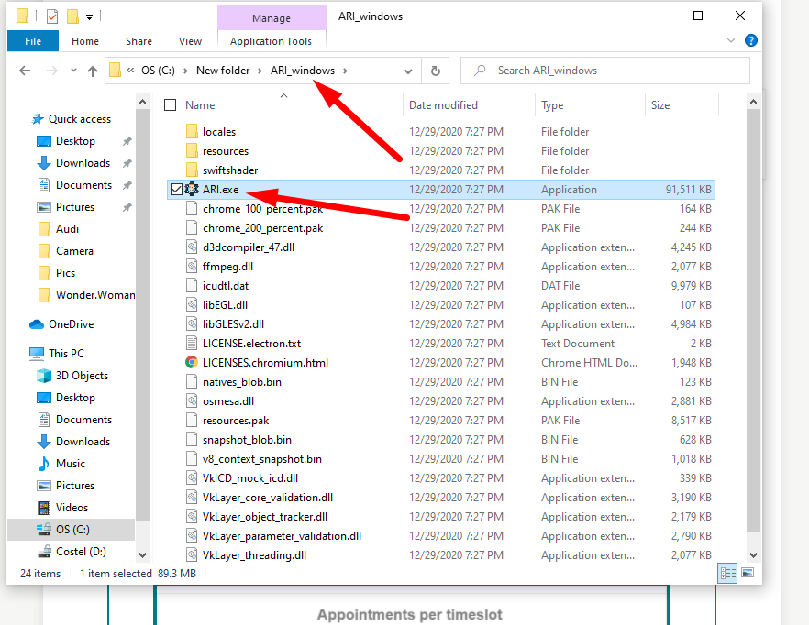Open Music in navigation pane

(x=70, y=464)
